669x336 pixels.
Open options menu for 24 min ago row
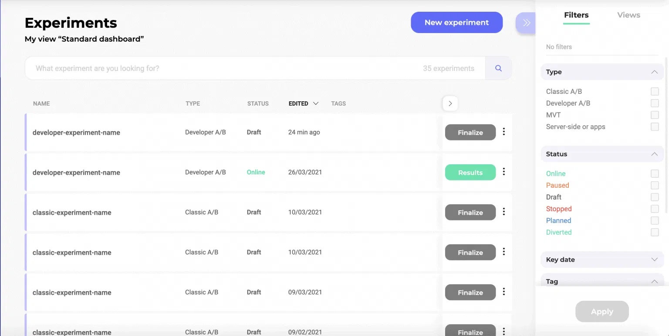click(x=504, y=132)
